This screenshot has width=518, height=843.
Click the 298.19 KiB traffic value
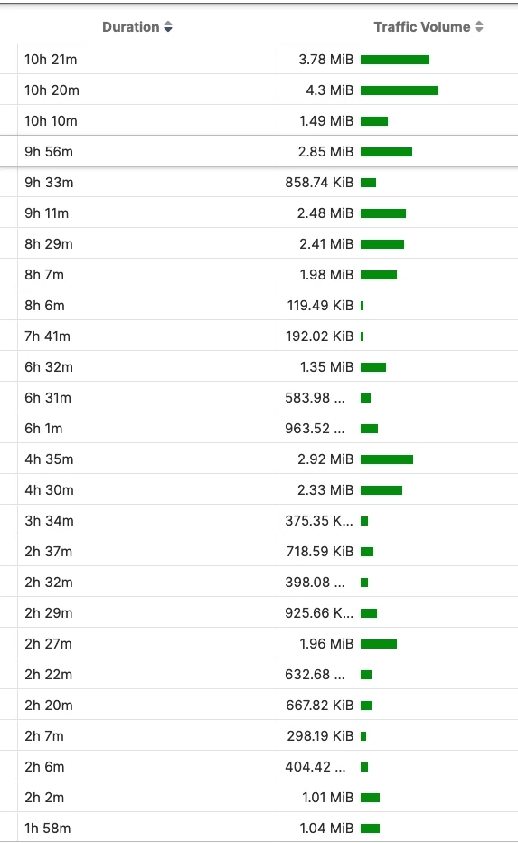click(x=320, y=736)
